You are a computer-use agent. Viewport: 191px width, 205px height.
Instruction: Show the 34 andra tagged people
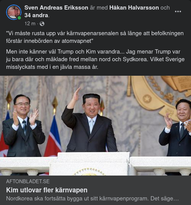36,15
